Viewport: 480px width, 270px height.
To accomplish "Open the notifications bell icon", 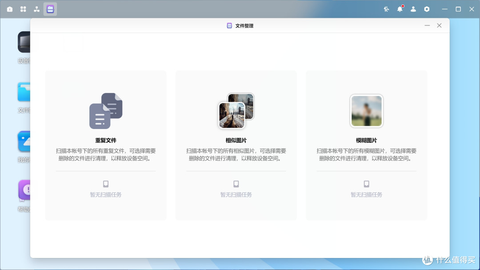I will pos(400,9).
